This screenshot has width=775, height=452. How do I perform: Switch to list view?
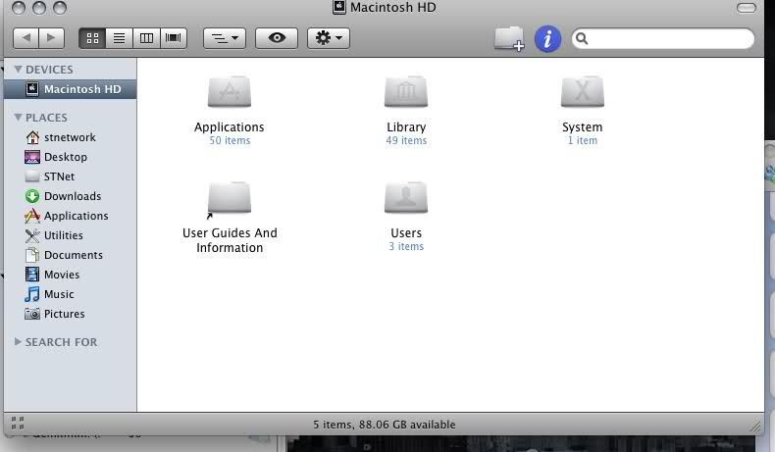tap(119, 38)
